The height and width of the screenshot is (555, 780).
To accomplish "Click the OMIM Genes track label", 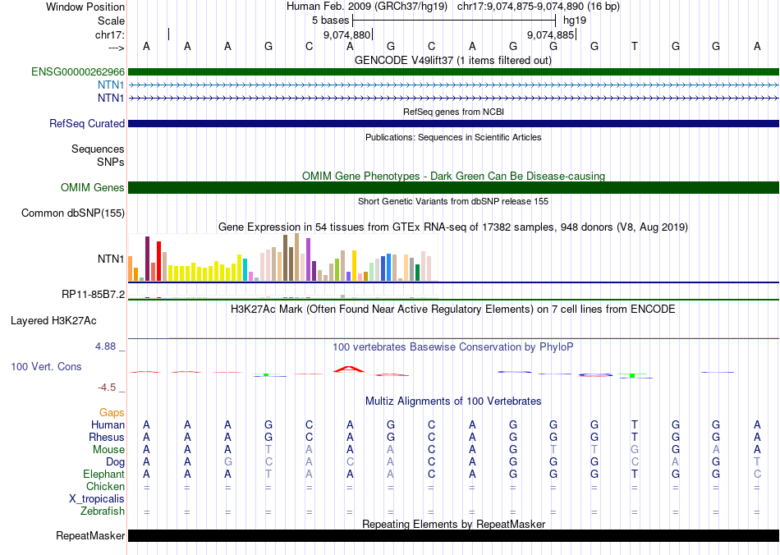I will 92,187.
